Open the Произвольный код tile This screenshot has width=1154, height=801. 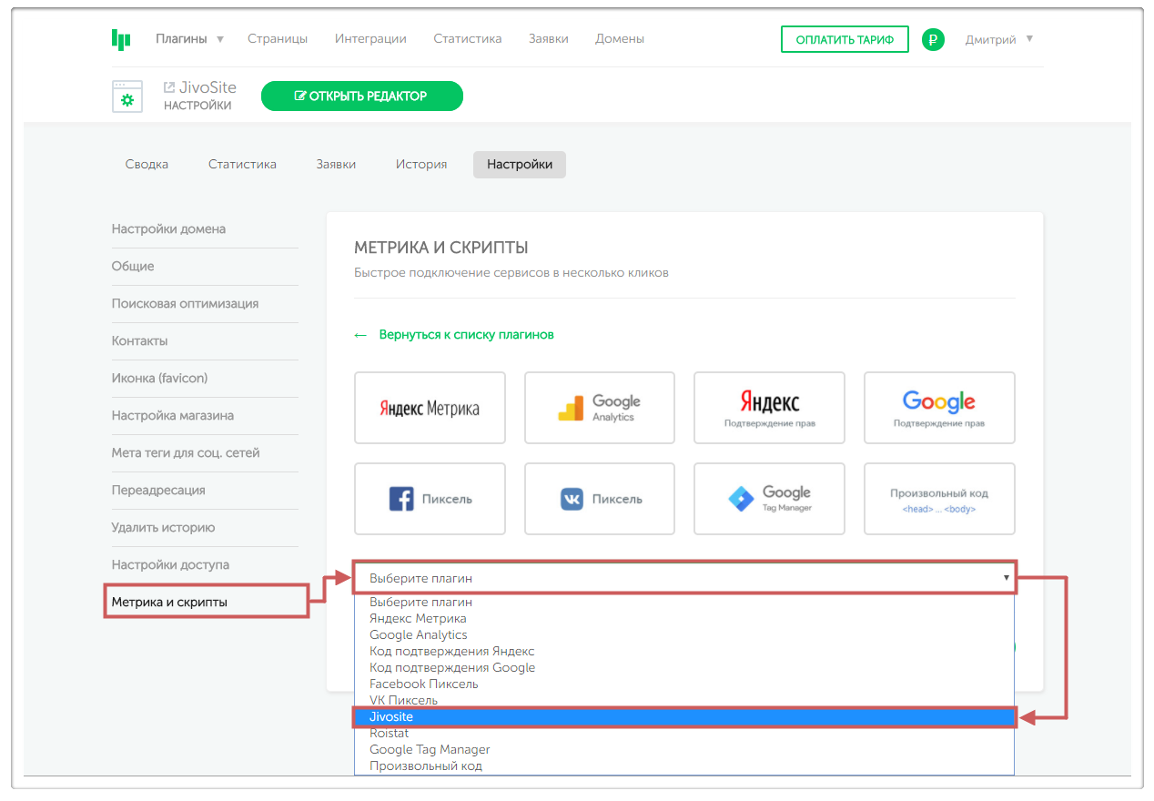pos(939,499)
